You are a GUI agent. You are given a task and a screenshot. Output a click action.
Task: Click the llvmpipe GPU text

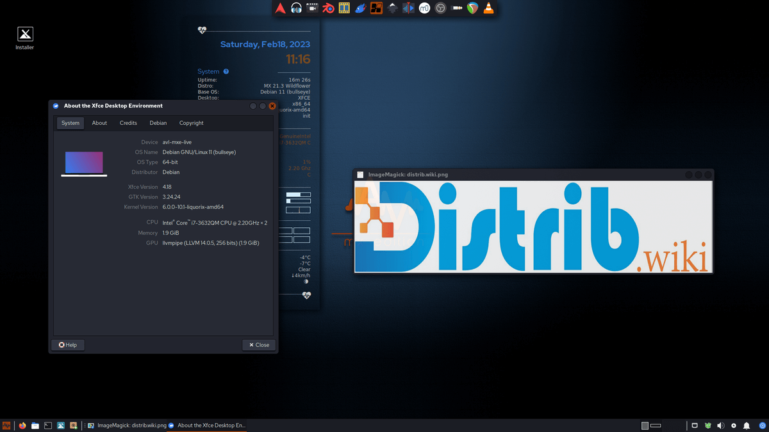(x=211, y=243)
